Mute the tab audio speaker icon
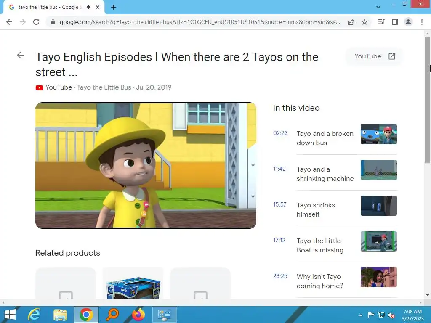Image resolution: width=431 pixels, height=323 pixels. tap(88, 7)
